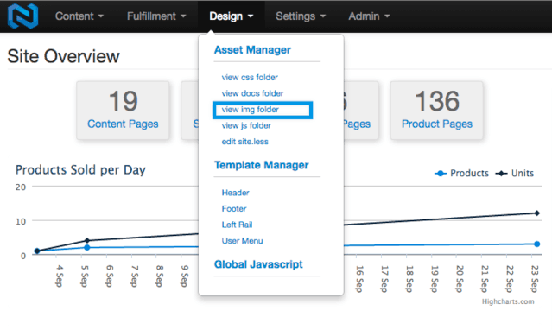The width and height of the screenshot is (552, 330).
Task: Select view js folder
Action: (x=246, y=125)
